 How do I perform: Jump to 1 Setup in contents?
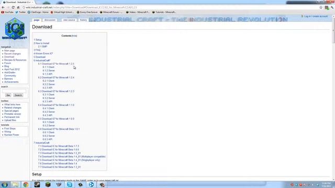coord(38,40)
